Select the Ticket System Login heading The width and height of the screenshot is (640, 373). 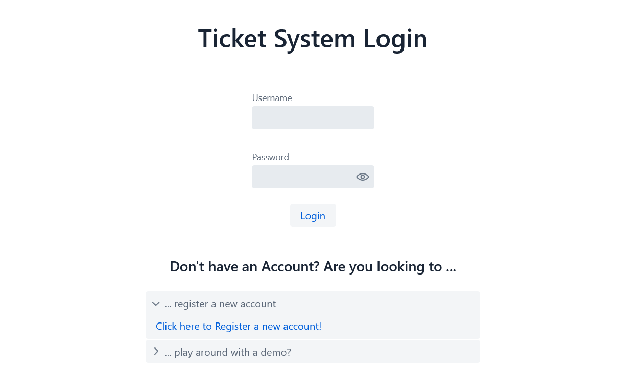tap(313, 39)
